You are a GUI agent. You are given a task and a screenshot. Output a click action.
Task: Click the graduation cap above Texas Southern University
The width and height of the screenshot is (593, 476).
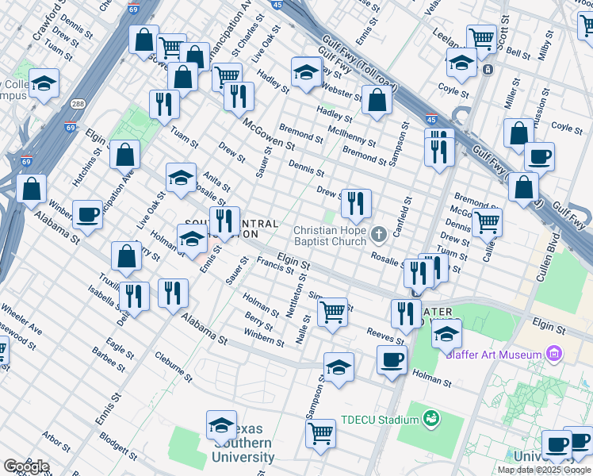(222, 425)
